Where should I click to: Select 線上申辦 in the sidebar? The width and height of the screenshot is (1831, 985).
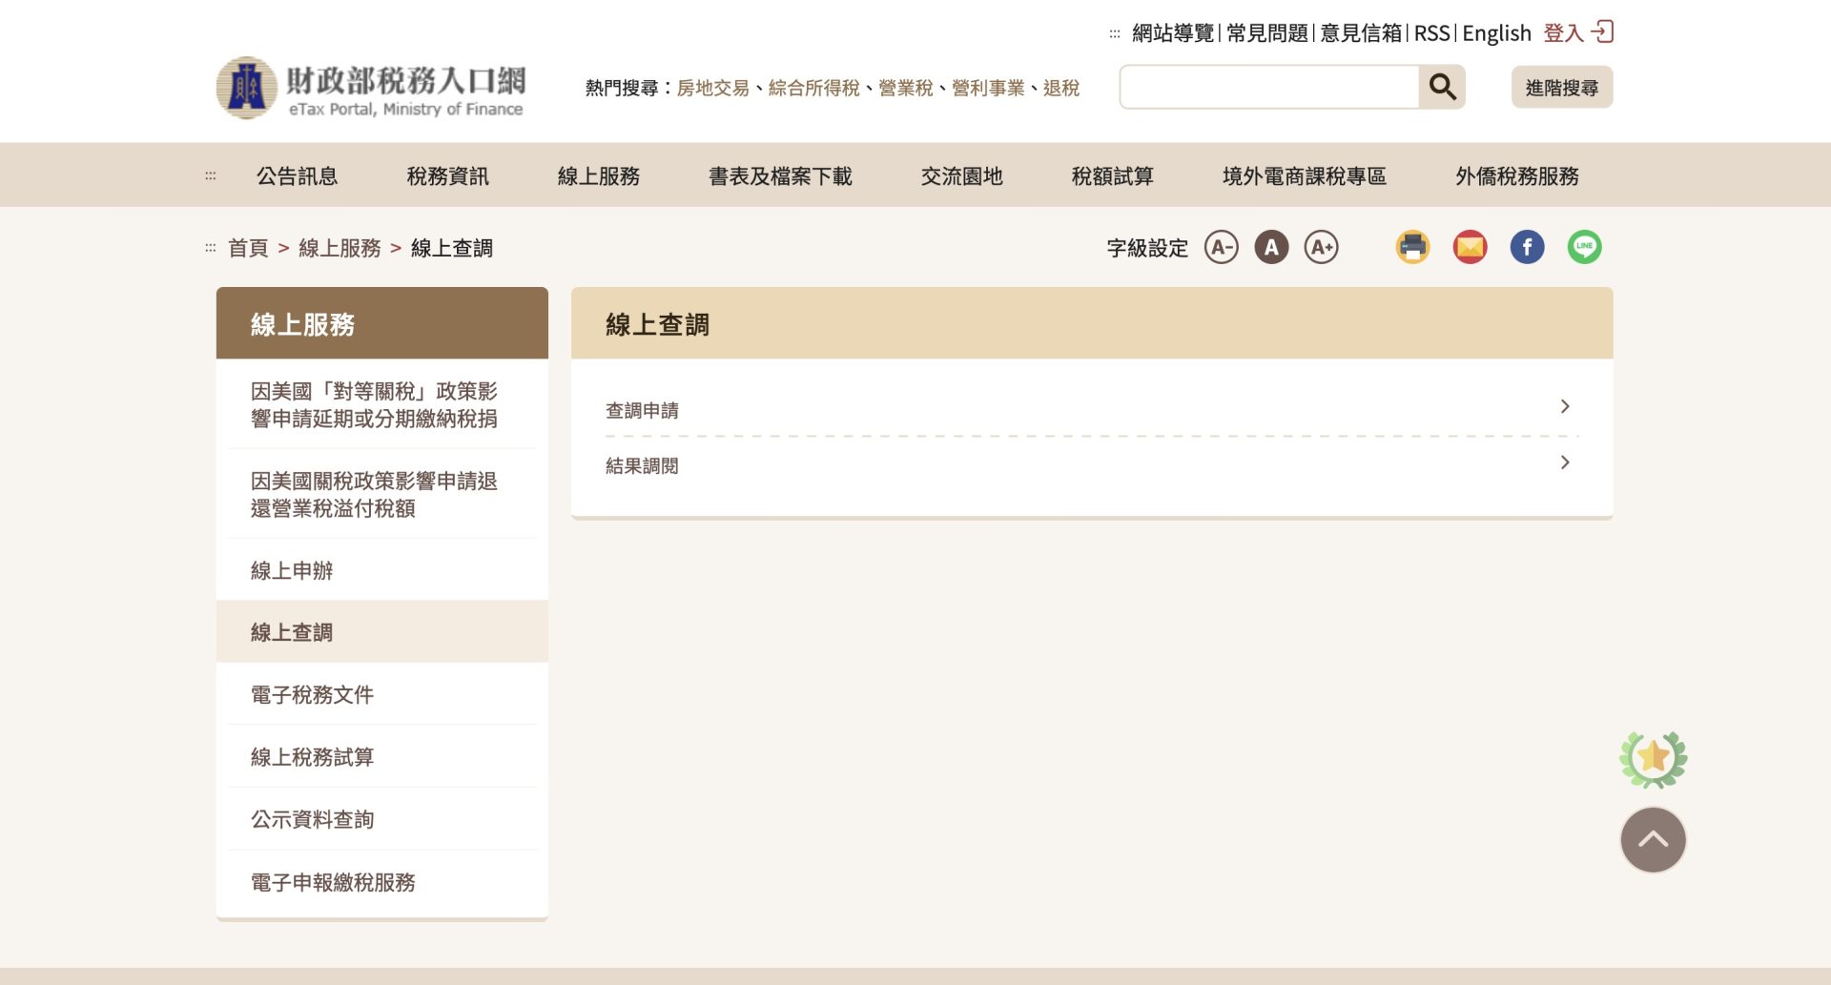pos(292,570)
